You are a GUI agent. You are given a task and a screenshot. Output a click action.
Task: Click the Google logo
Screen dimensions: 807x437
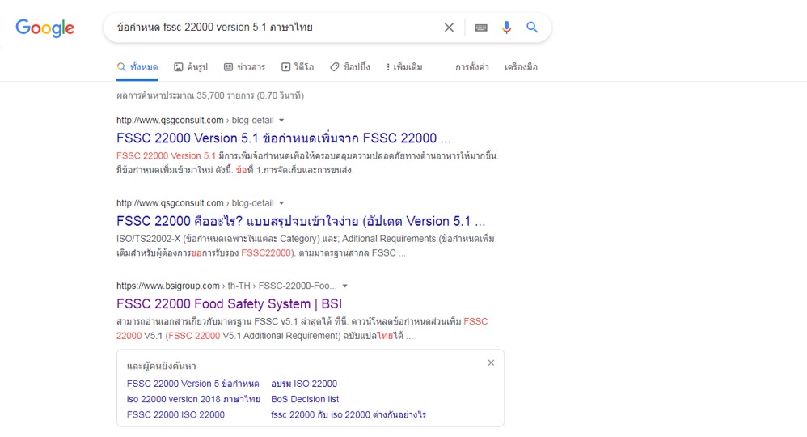pyautogui.click(x=44, y=28)
